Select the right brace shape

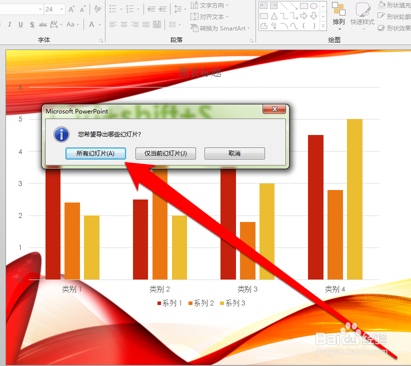[314, 25]
